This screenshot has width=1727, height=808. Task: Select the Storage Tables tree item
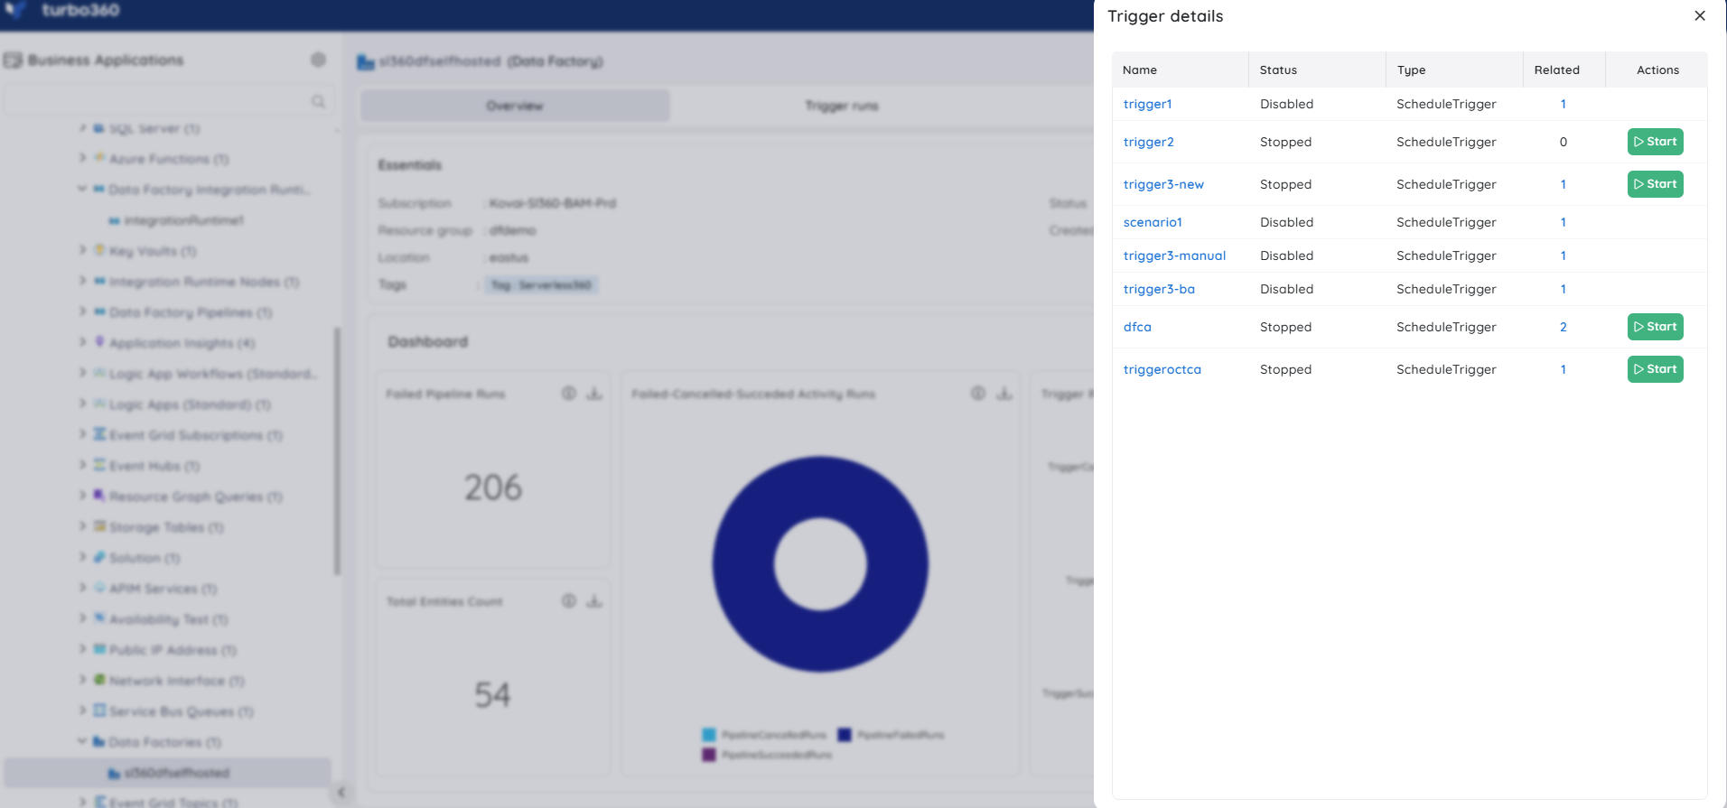166,527
